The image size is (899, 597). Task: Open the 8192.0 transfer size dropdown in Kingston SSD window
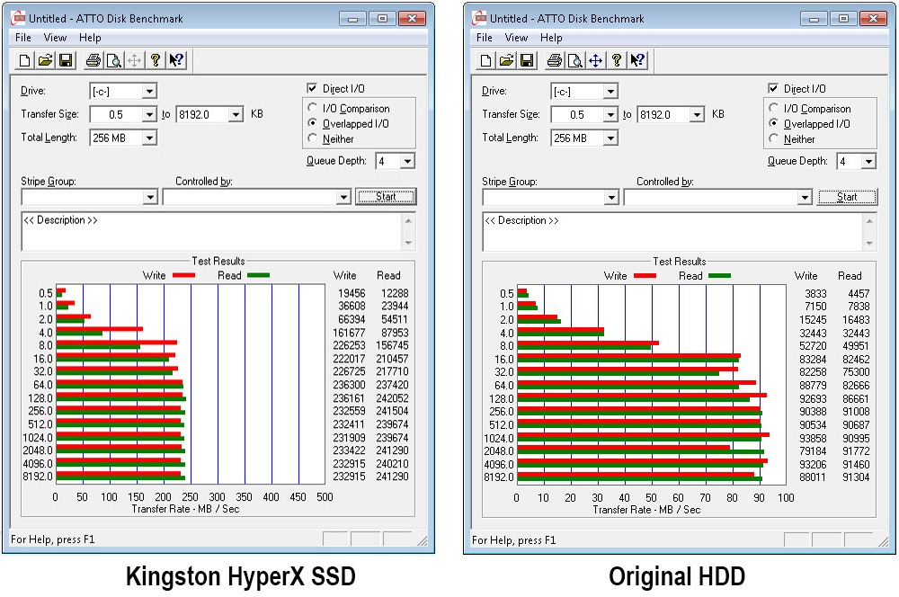pyautogui.click(x=236, y=115)
